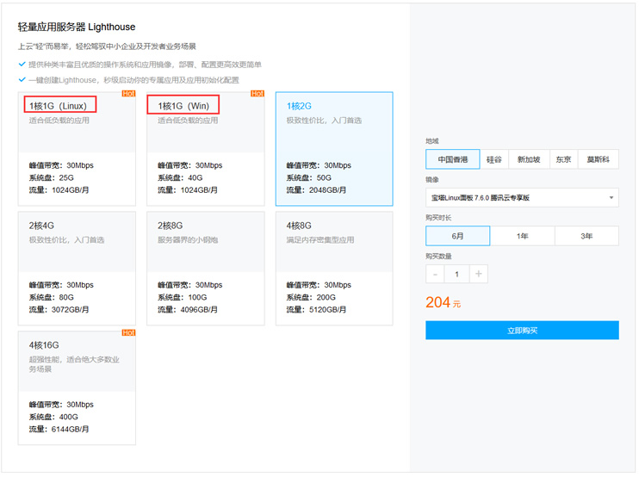Click the purchase quantity input field
The width and height of the screenshot is (639, 477).
click(x=457, y=274)
